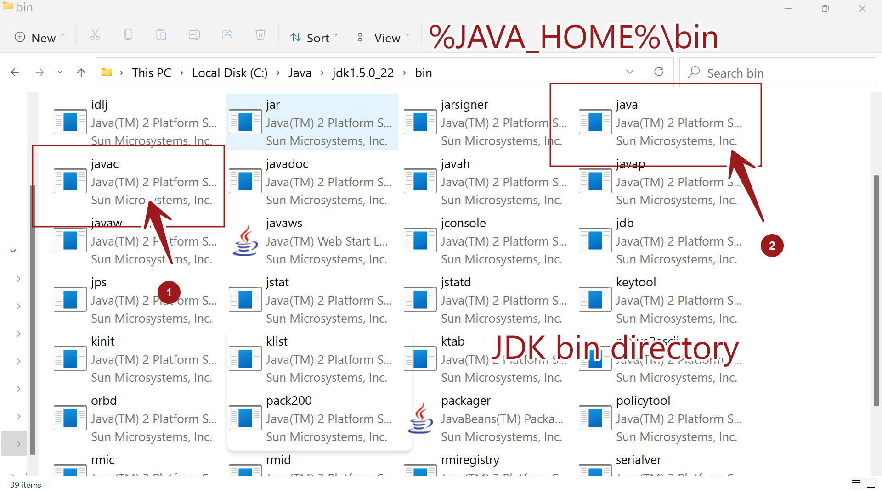Image resolution: width=882 pixels, height=492 pixels.
Task: Collapse the navigation pane chevron
Action: coord(12,251)
